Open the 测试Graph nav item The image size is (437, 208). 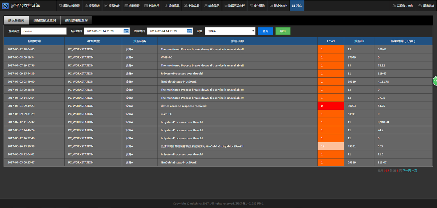(278, 6)
